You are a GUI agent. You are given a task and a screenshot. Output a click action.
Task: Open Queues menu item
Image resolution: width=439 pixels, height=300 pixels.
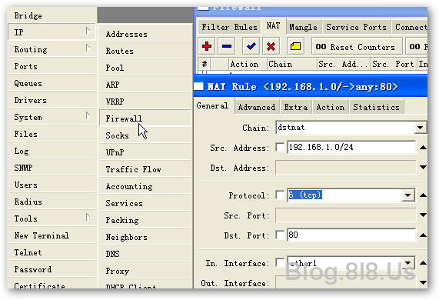pyautogui.click(x=52, y=83)
